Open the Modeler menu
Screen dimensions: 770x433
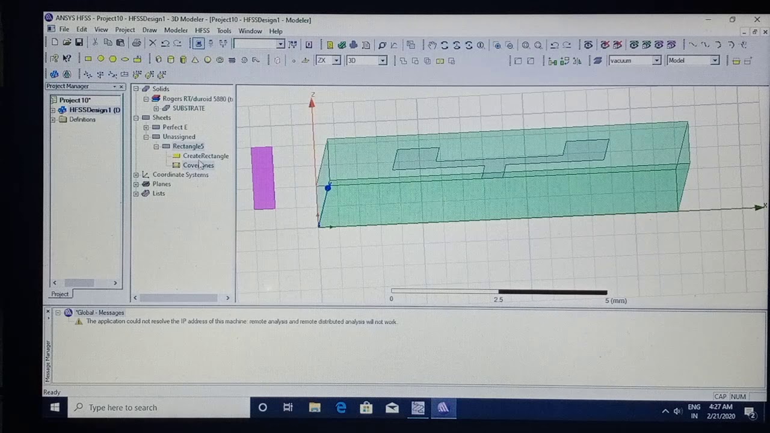pyautogui.click(x=176, y=30)
